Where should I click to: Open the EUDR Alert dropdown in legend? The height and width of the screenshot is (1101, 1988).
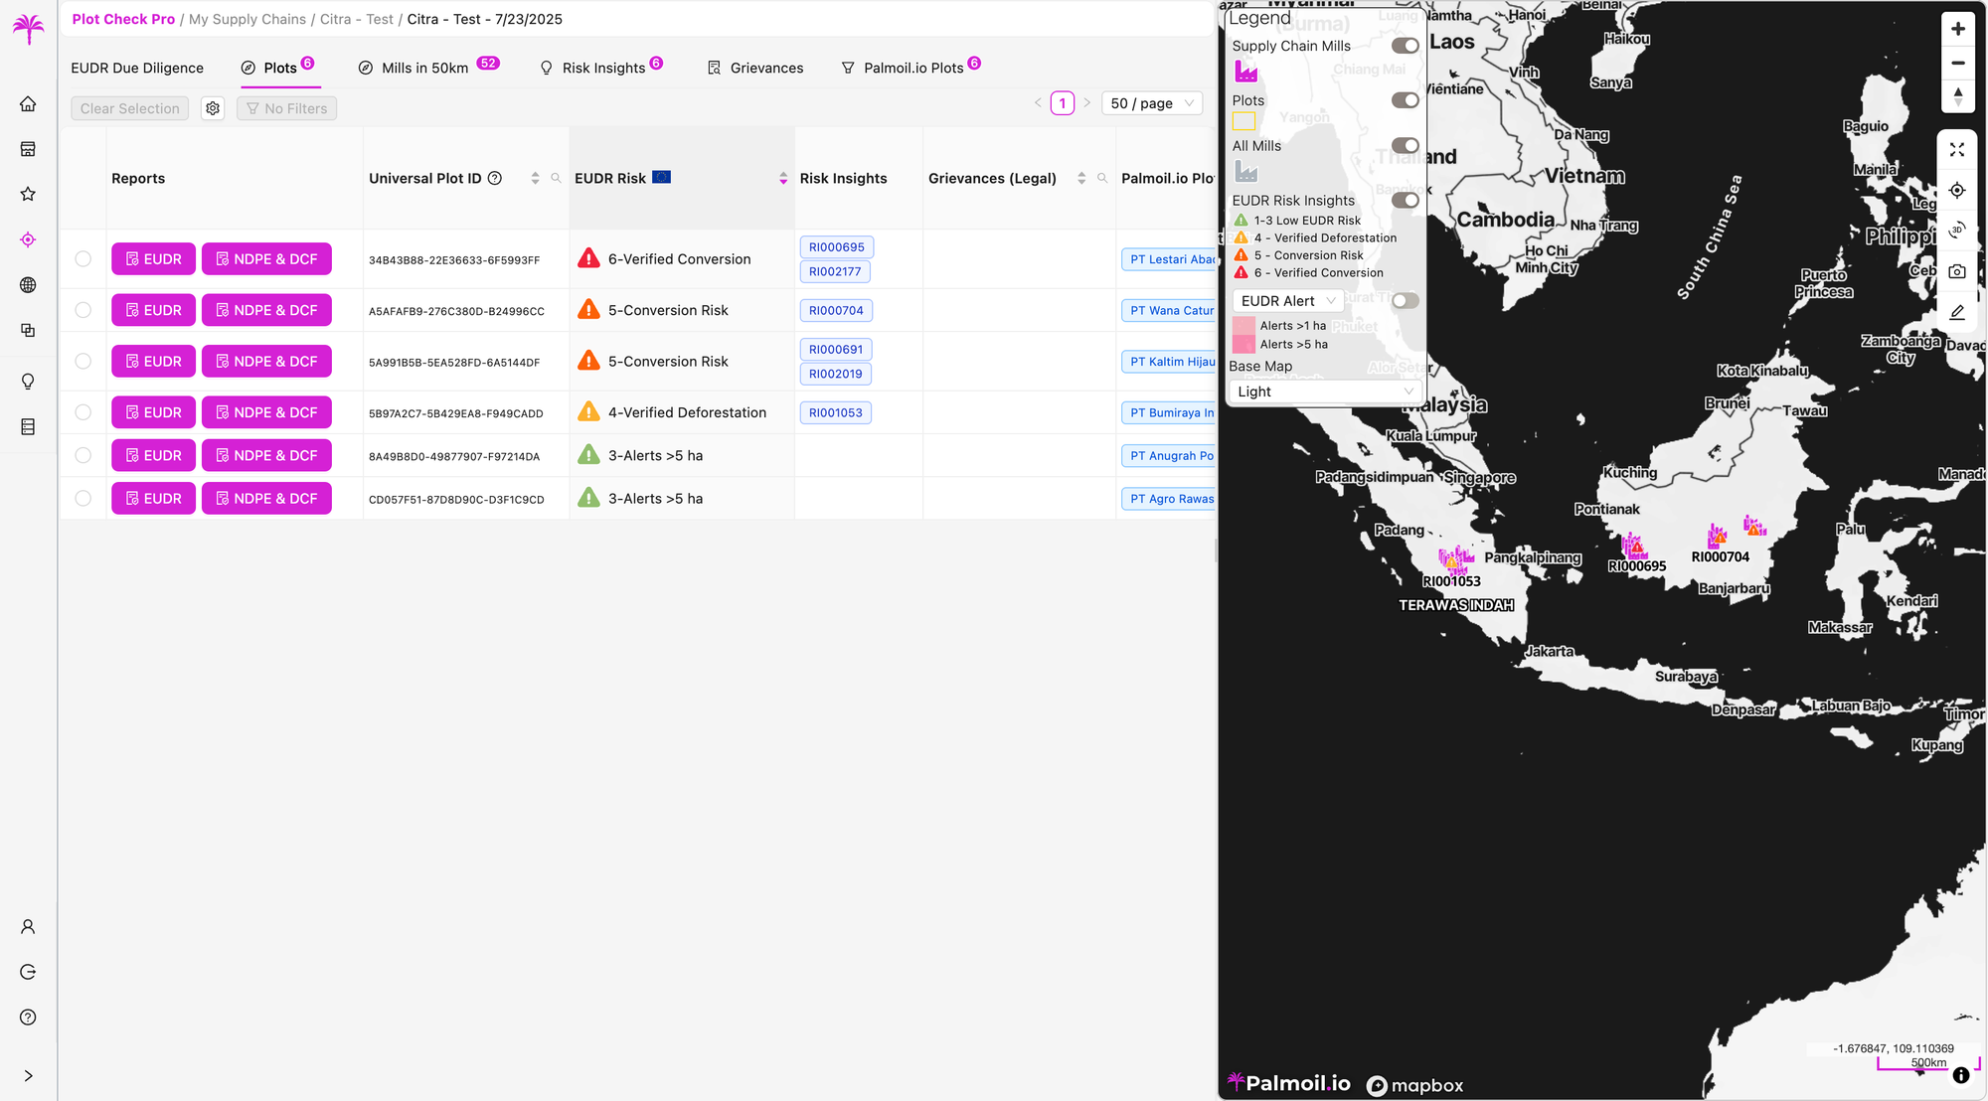[x=1288, y=301]
